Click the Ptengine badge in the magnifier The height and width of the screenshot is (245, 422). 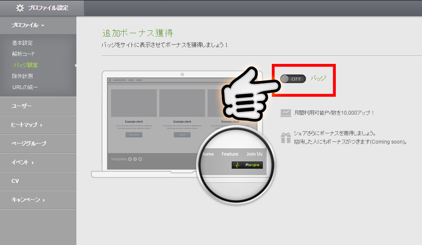247,165
